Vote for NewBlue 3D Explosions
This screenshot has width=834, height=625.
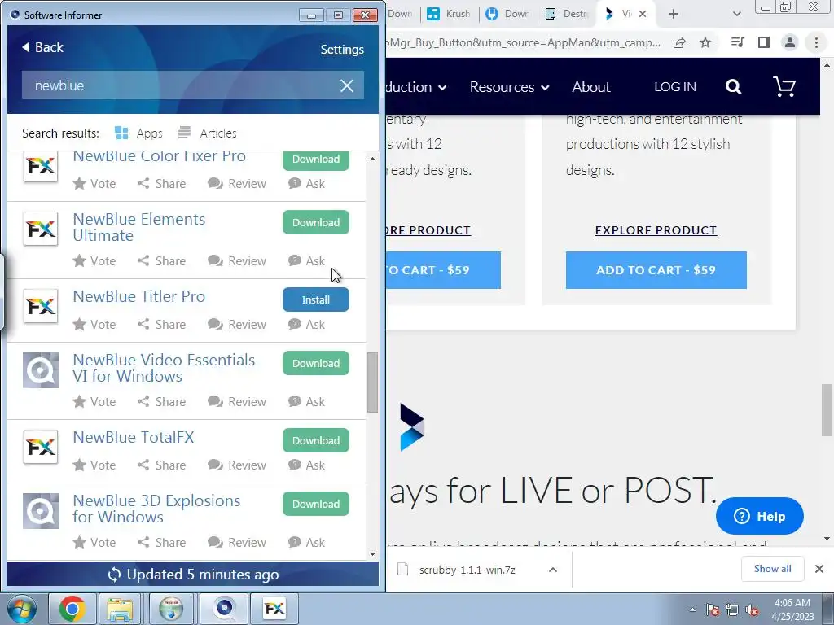(94, 543)
